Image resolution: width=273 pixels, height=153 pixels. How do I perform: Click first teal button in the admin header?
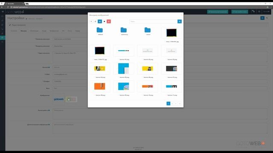(x=218, y=11)
